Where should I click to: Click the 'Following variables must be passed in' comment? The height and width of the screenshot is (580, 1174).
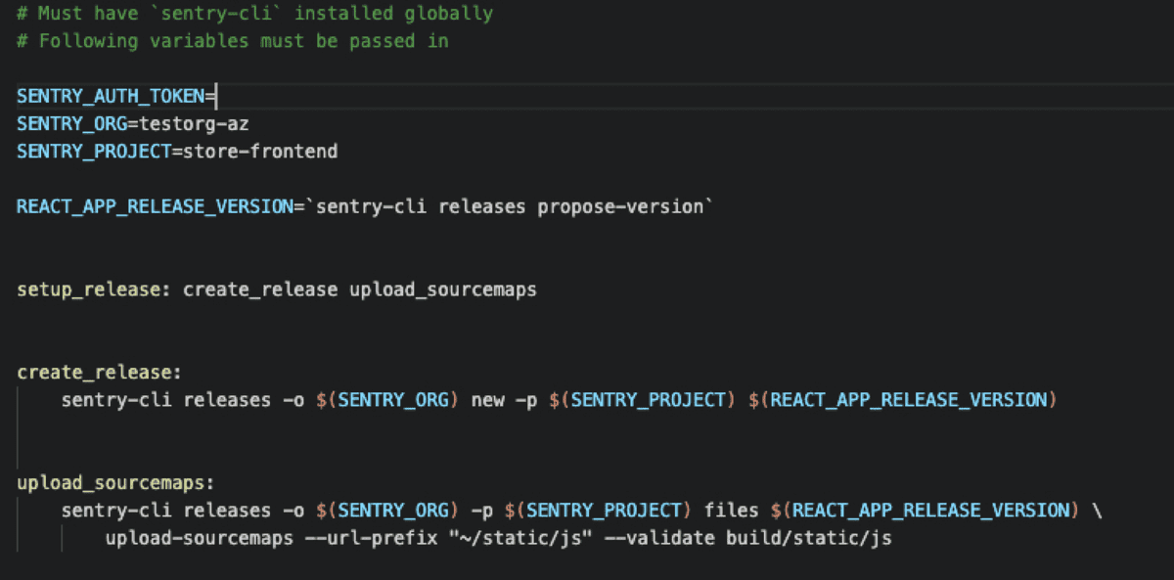[x=233, y=41]
